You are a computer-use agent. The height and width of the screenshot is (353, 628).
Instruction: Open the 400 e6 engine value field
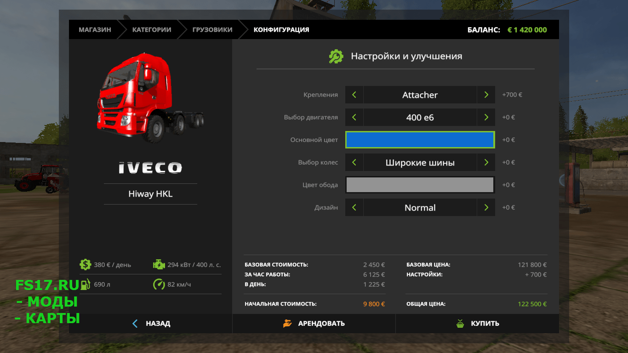pyautogui.click(x=420, y=117)
